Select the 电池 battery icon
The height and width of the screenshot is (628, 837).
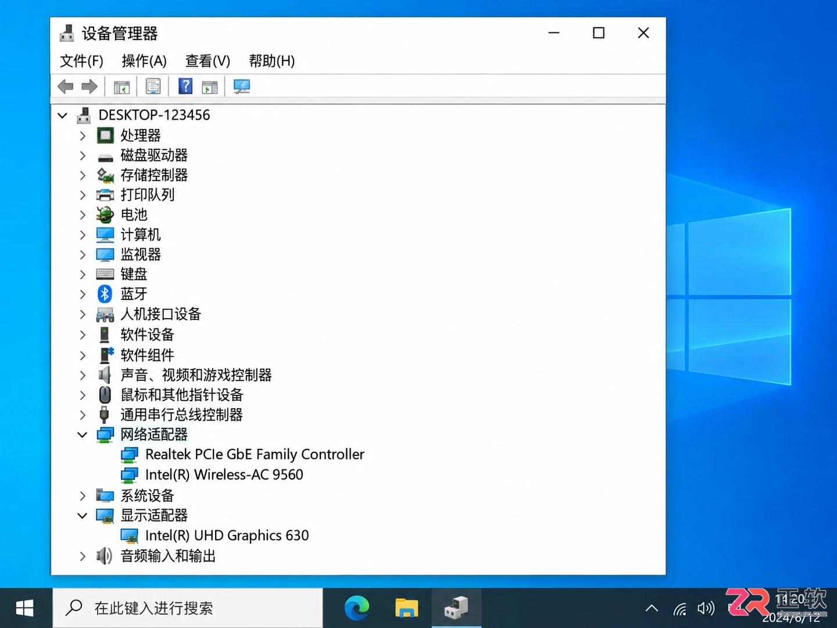coord(105,215)
